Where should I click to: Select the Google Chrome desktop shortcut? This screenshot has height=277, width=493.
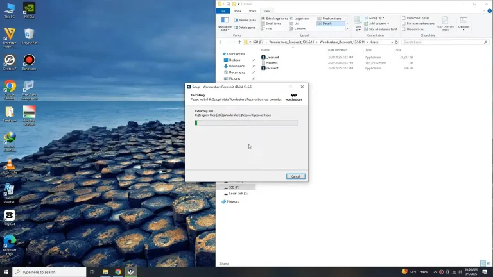tap(10, 90)
